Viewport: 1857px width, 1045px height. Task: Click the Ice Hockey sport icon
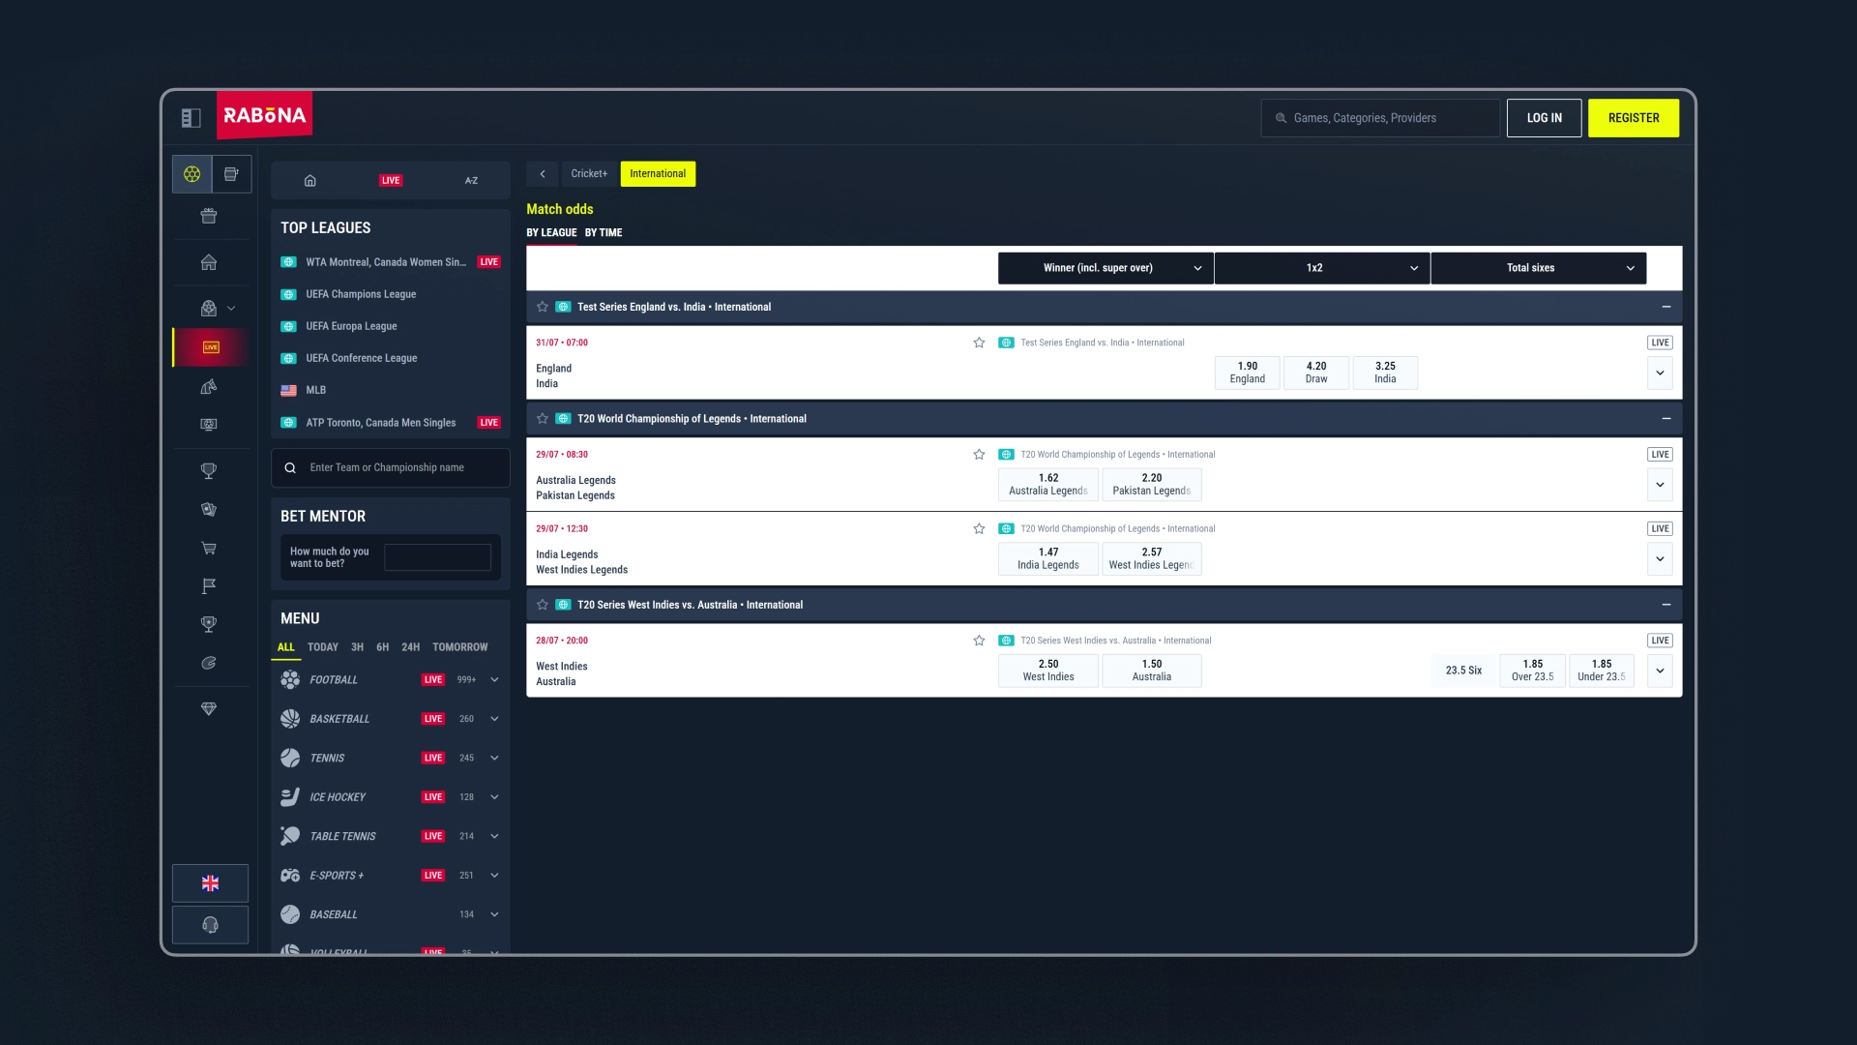(x=290, y=797)
